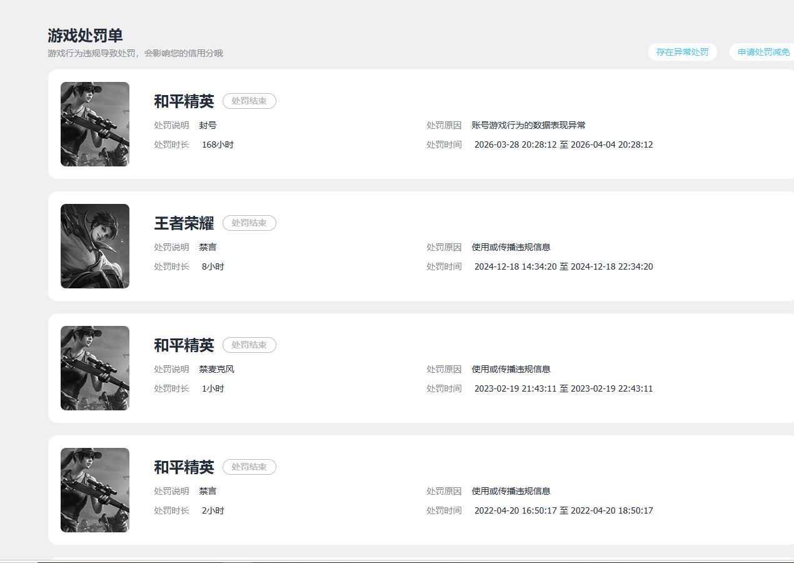Click the 王者荣耀 game title
794x563 pixels.
[184, 223]
